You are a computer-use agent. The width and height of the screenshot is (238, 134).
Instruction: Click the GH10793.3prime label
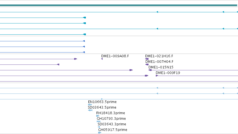pyautogui.click(x=111, y=119)
